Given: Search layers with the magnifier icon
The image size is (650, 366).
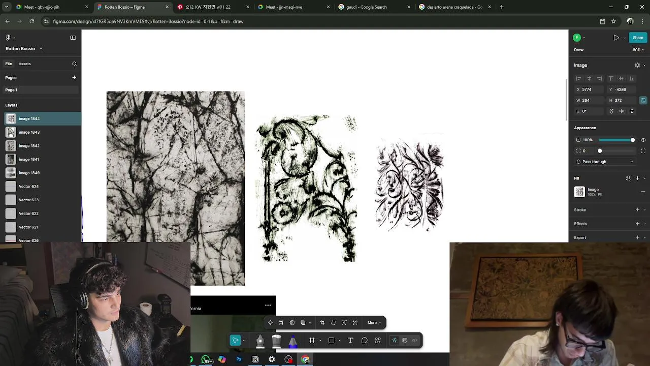Looking at the screenshot, I should pos(74,64).
